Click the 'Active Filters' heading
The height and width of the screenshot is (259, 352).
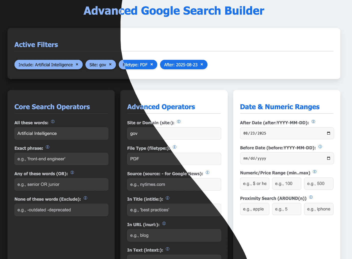coord(36,45)
